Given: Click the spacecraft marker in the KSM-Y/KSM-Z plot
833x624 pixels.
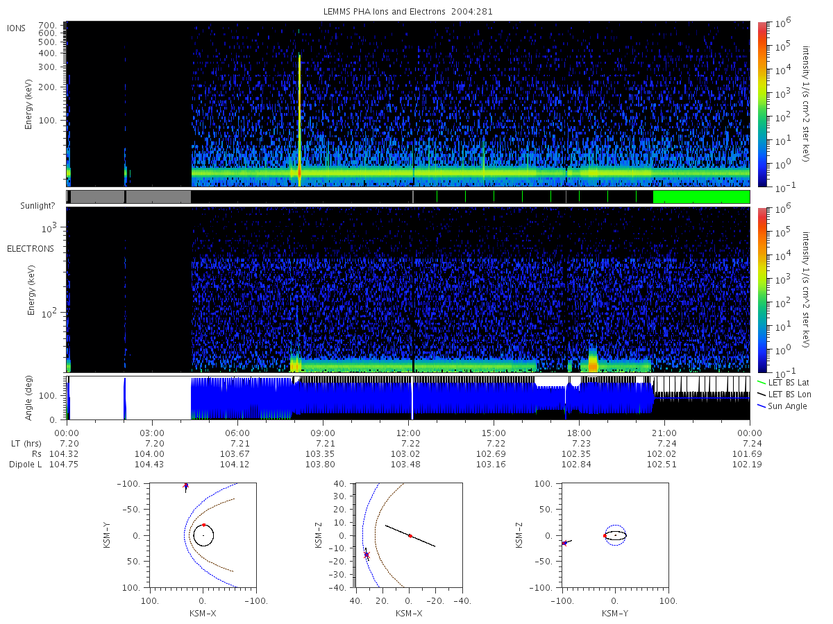Looking at the screenshot, I should (564, 543).
